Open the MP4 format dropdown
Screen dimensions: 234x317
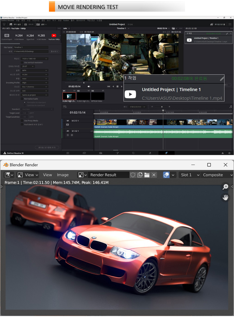[35, 71]
